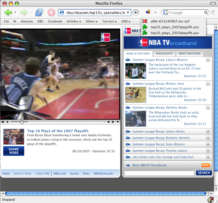Collapse the Hornets-Bucks recap entry
The image size is (218, 203).
point(208,107)
